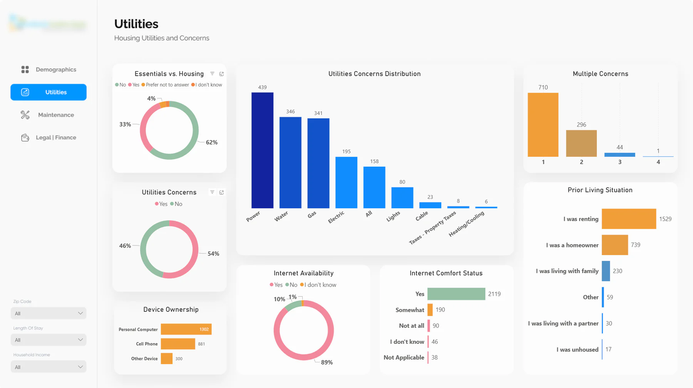Click 'Prefer not to answer' legend item
Image resolution: width=693 pixels, height=388 pixels.
tap(165, 85)
